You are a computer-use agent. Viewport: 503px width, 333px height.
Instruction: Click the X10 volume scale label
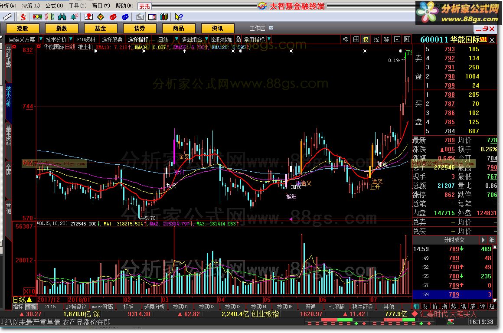click(30, 291)
